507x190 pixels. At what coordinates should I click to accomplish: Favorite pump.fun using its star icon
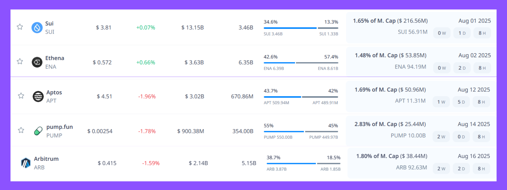[x=21, y=130]
